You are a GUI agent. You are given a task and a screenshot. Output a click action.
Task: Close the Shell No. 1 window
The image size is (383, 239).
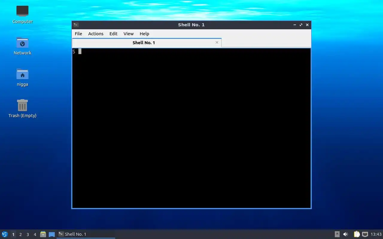click(307, 25)
